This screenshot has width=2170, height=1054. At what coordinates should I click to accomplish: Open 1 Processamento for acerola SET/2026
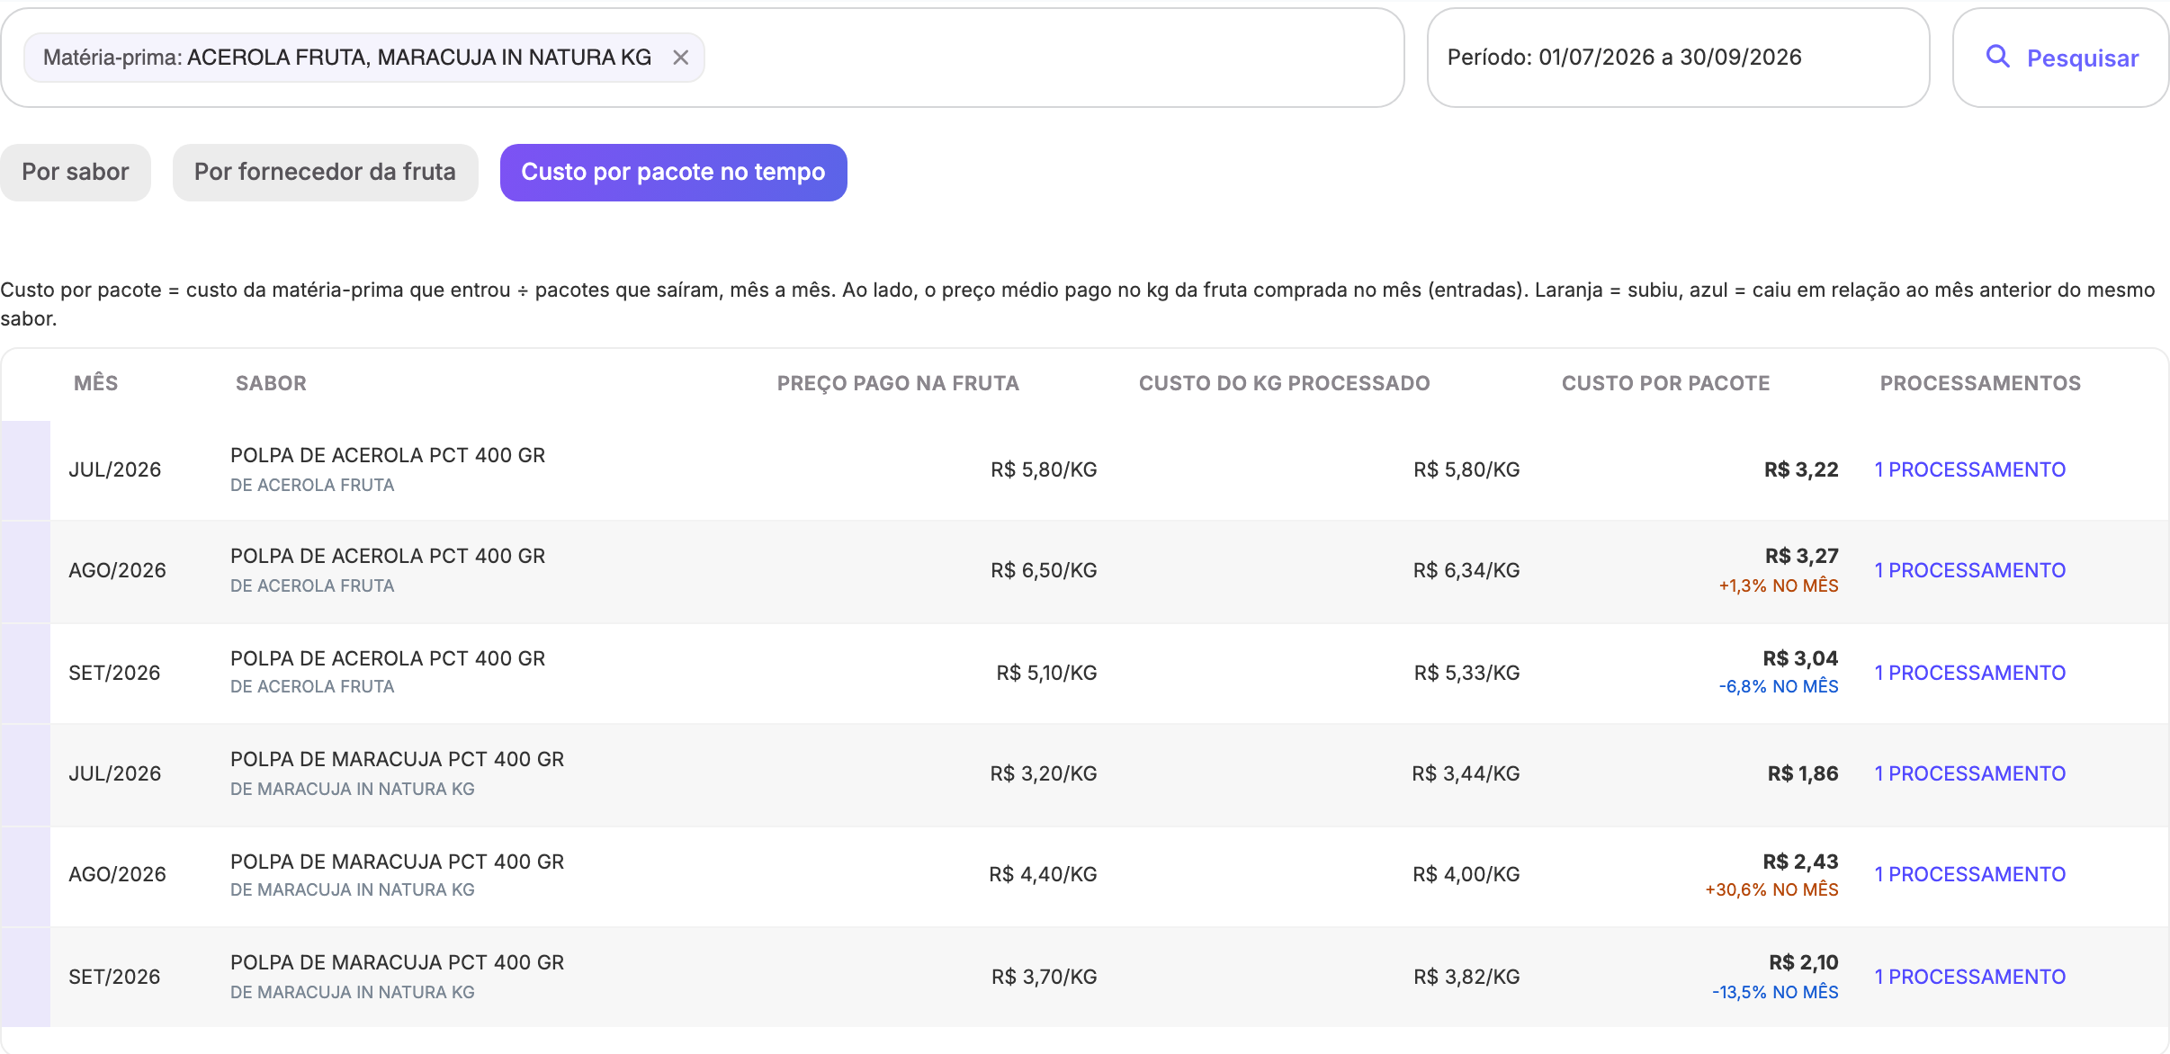click(x=1969, y=673)
